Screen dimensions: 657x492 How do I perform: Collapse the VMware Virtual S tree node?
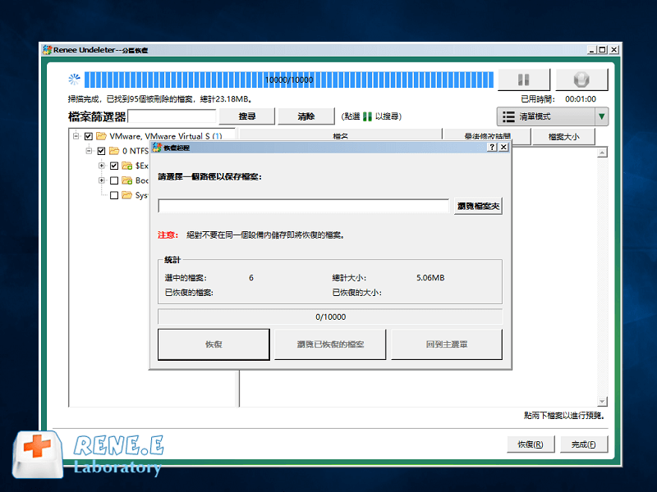point(76,135)
